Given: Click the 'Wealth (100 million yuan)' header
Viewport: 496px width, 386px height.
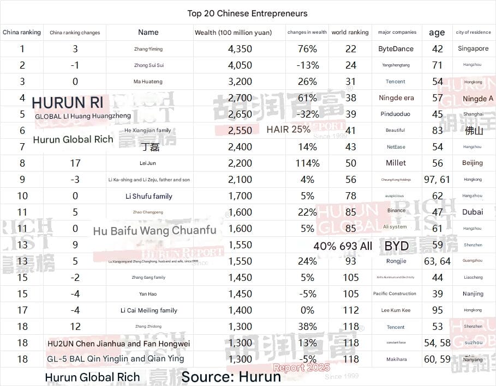Looking at the screenshot, I should click(x=233, y=33).
